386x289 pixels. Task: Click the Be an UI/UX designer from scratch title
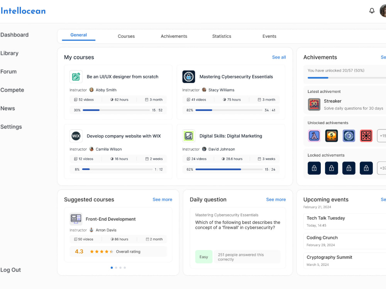pyautogui.click(x=122, y=77)
